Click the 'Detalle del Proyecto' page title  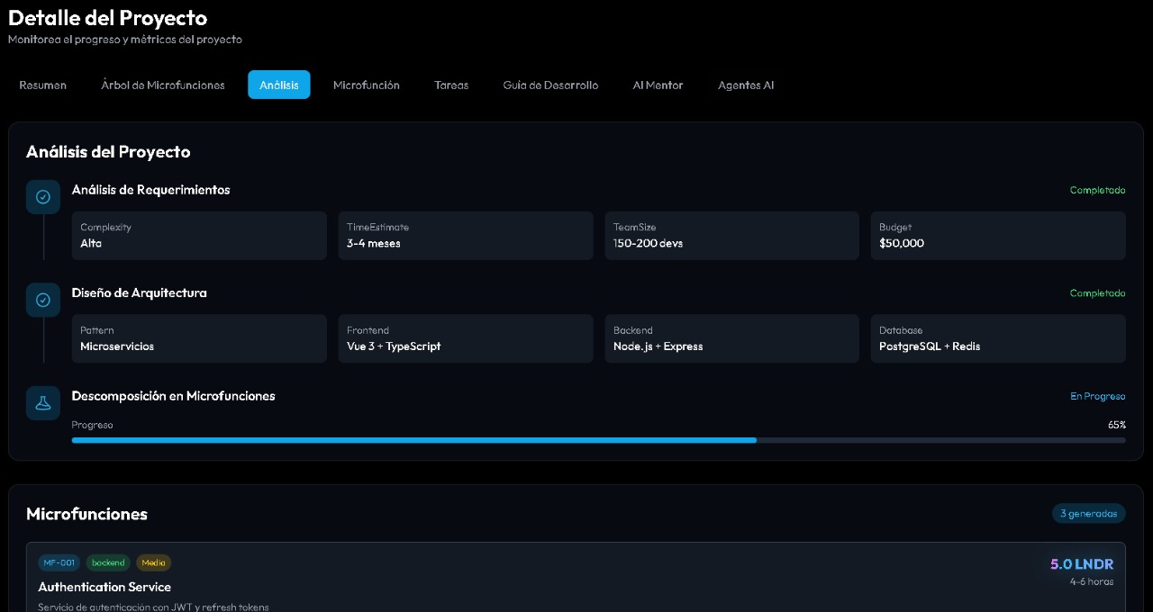tap(107, 17)
